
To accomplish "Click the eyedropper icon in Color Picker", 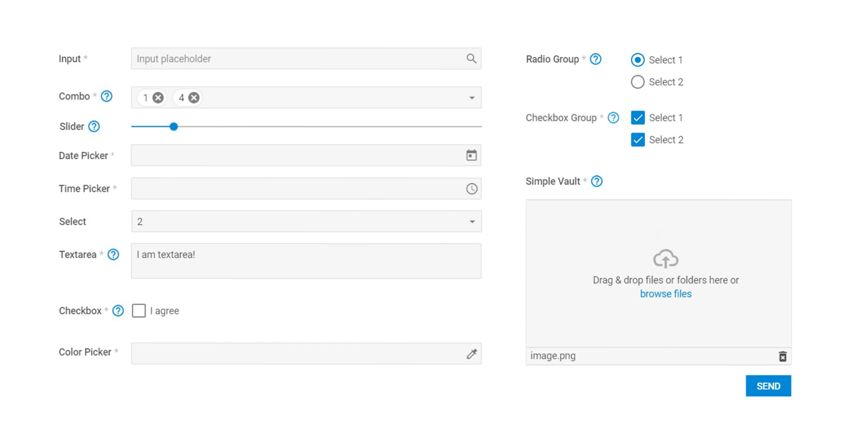I will pos(471,354).
